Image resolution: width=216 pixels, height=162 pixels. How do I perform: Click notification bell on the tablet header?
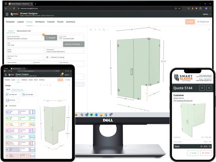(62, 75)
